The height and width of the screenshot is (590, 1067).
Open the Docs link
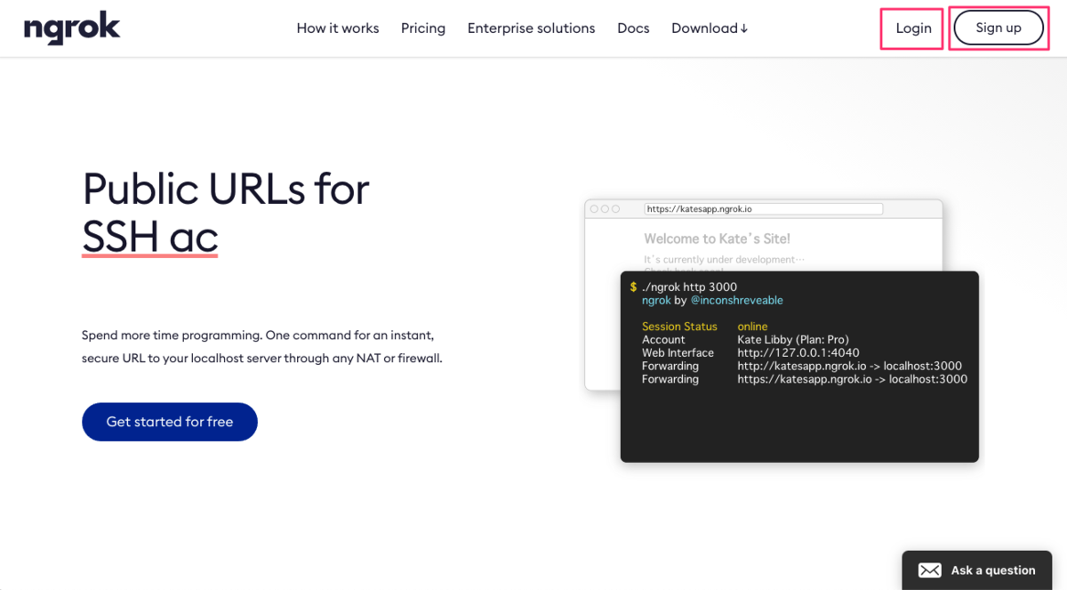click(633, 28)
